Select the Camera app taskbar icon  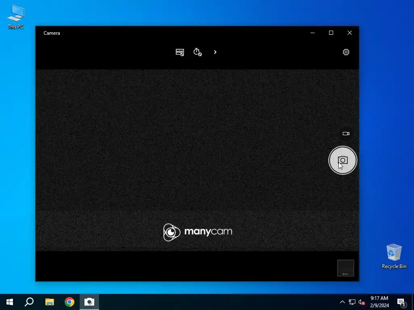click(x=89, y=302)
